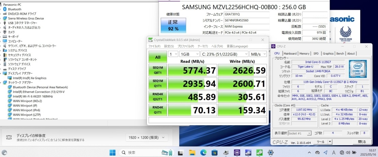Click the 閉じる button in CPU-Z
This screenshot has width=378, height=157.
pyautogui.click(x=362, y=142)
